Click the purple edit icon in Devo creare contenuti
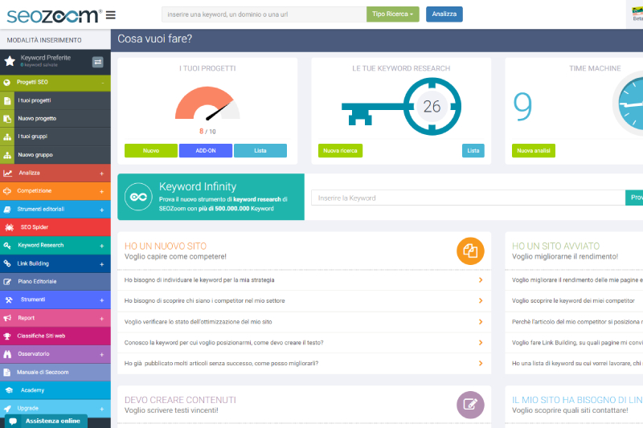Screen dimensions: 643x428 click(470, 405)
